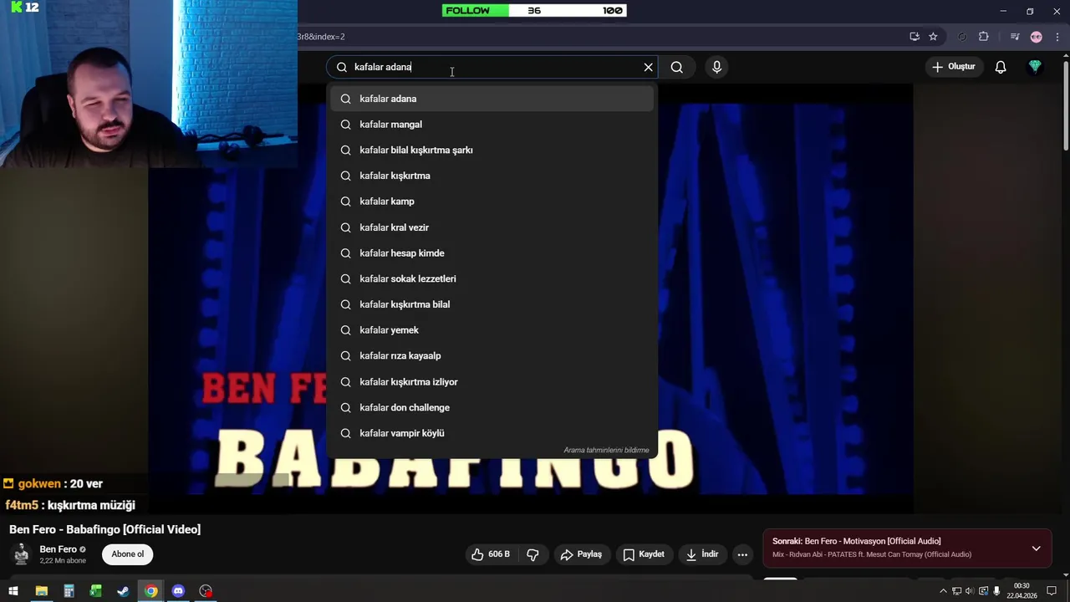Image resolution: width=1070 pixels, height=602 pixels.
Task: Open Excel from the taskbar
Action: coord(96,591)
